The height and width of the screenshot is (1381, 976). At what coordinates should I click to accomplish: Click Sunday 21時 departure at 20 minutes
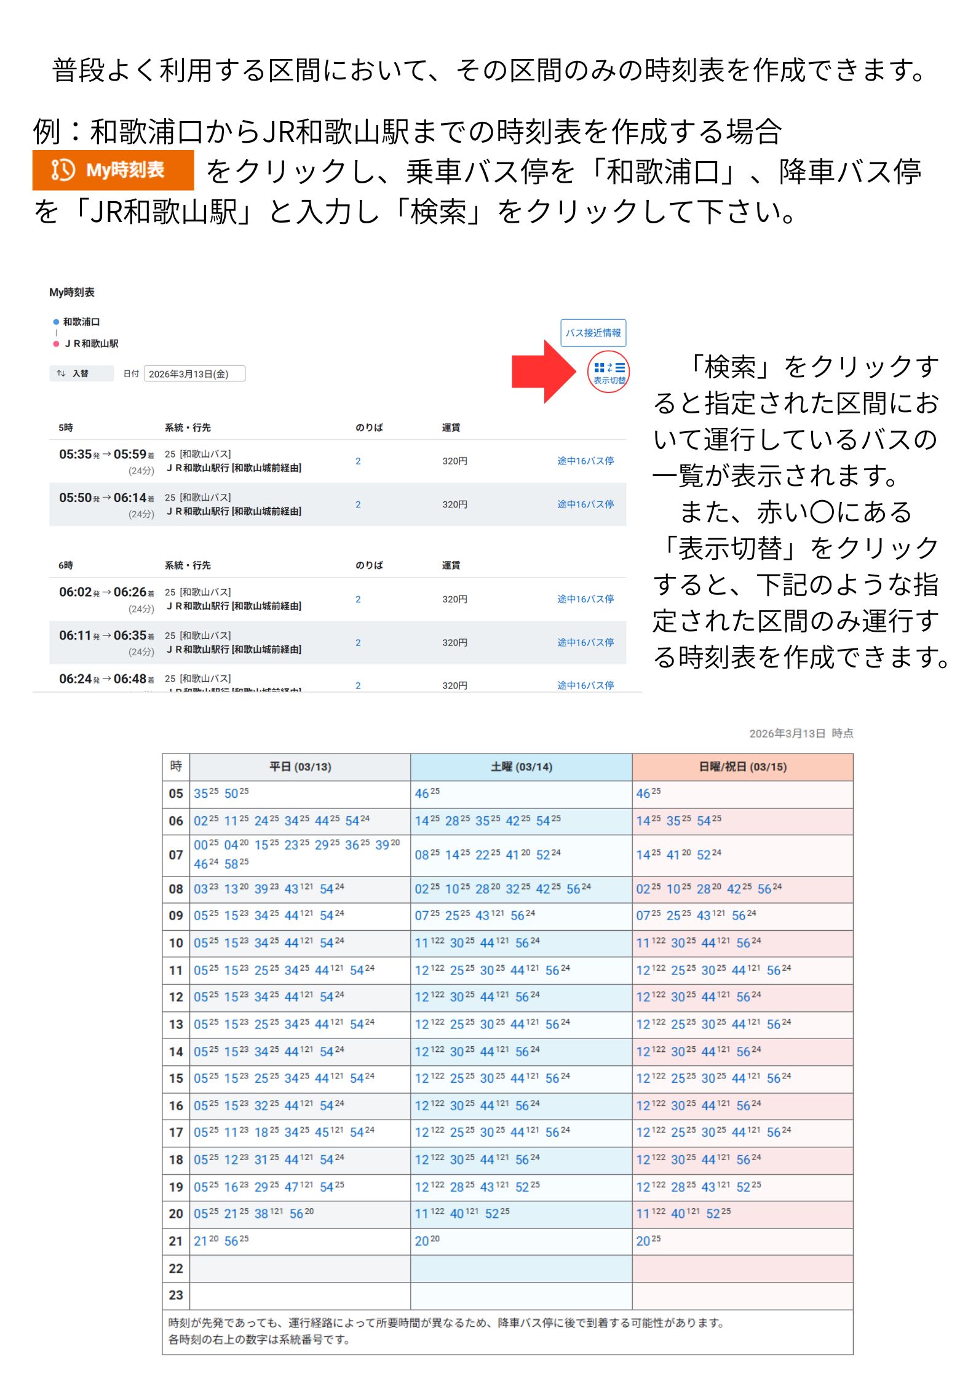643,1241
